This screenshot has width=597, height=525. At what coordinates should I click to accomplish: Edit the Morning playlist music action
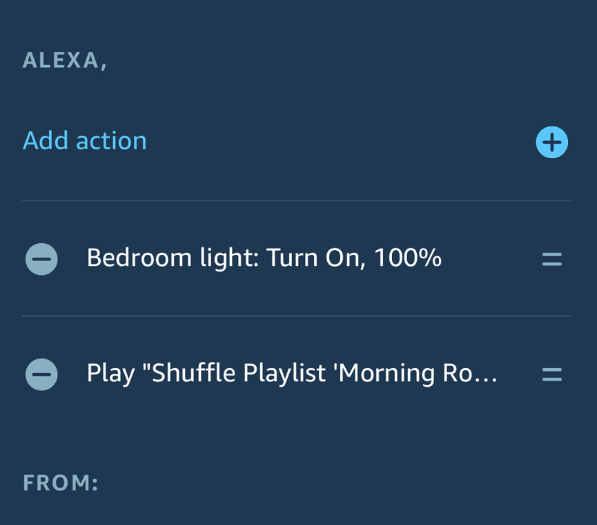coord(291,374)
